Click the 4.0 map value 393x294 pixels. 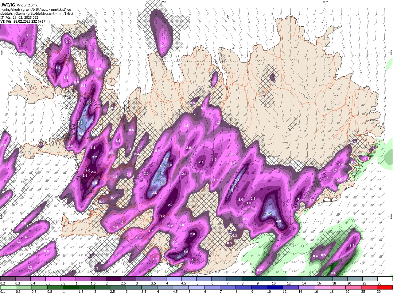pos(89,102)
